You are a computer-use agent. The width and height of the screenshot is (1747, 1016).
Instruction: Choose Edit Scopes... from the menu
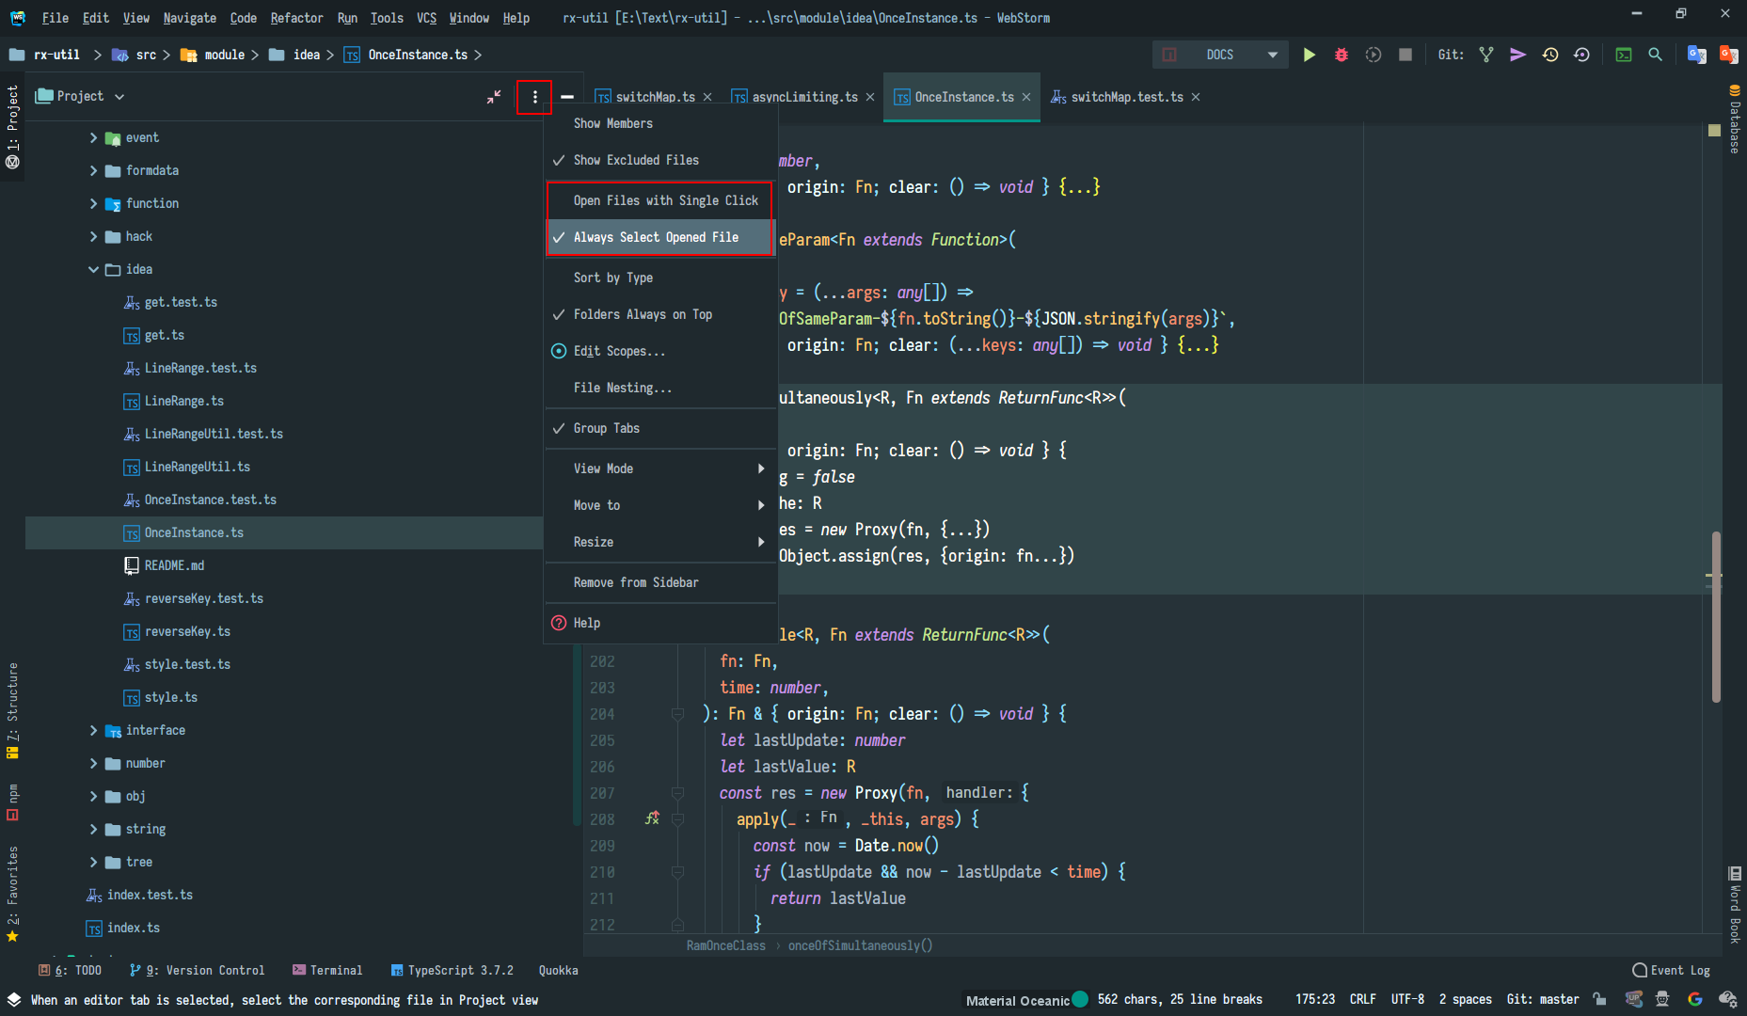660,351
